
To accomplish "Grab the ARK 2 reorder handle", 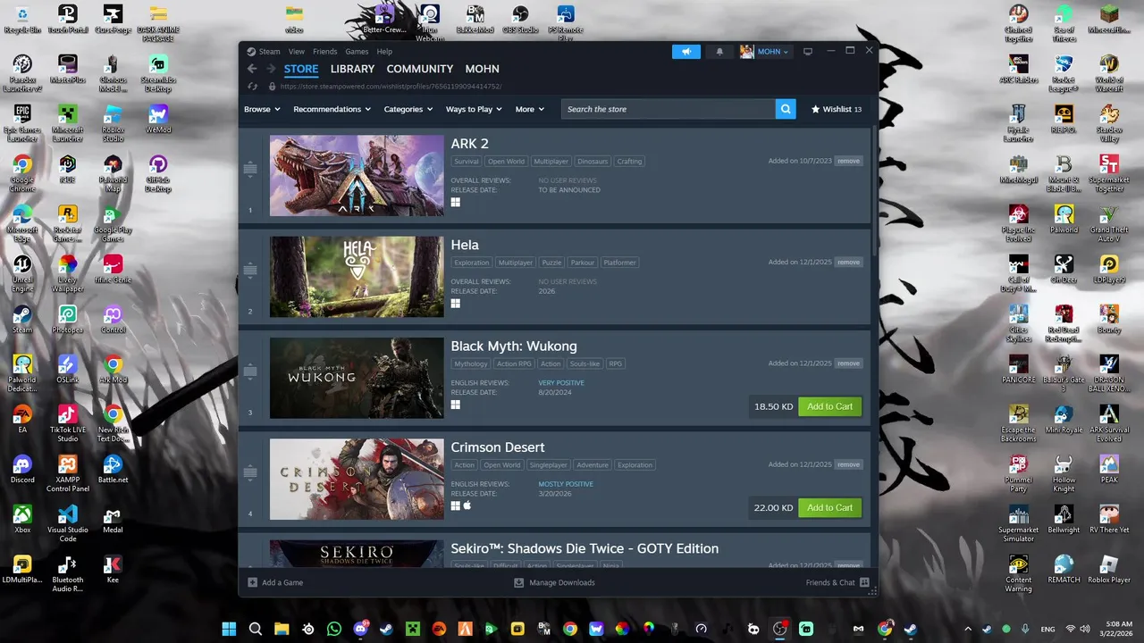I will coord(250,169).
